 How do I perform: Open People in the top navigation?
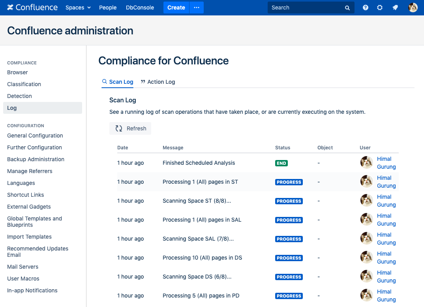point(108,8)
